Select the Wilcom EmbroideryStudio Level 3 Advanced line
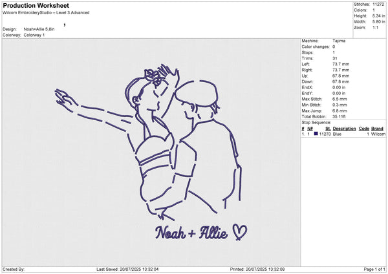Screen dimensions: 388x274 click(46, 13)
